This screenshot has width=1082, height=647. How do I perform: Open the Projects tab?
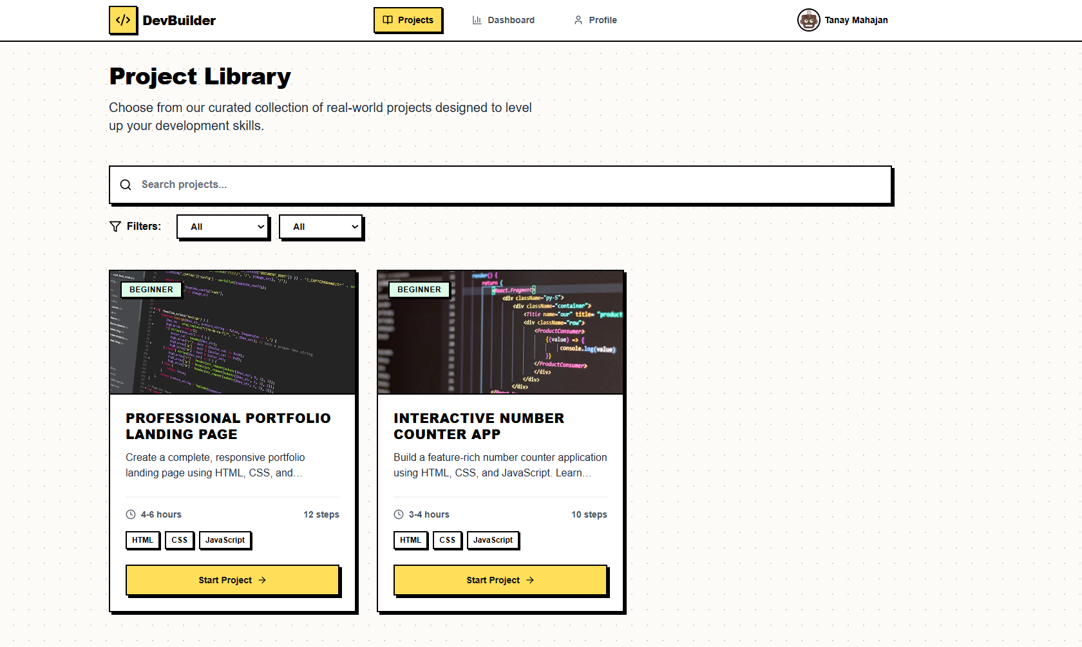pyautogui.click(x=408, y=20)
